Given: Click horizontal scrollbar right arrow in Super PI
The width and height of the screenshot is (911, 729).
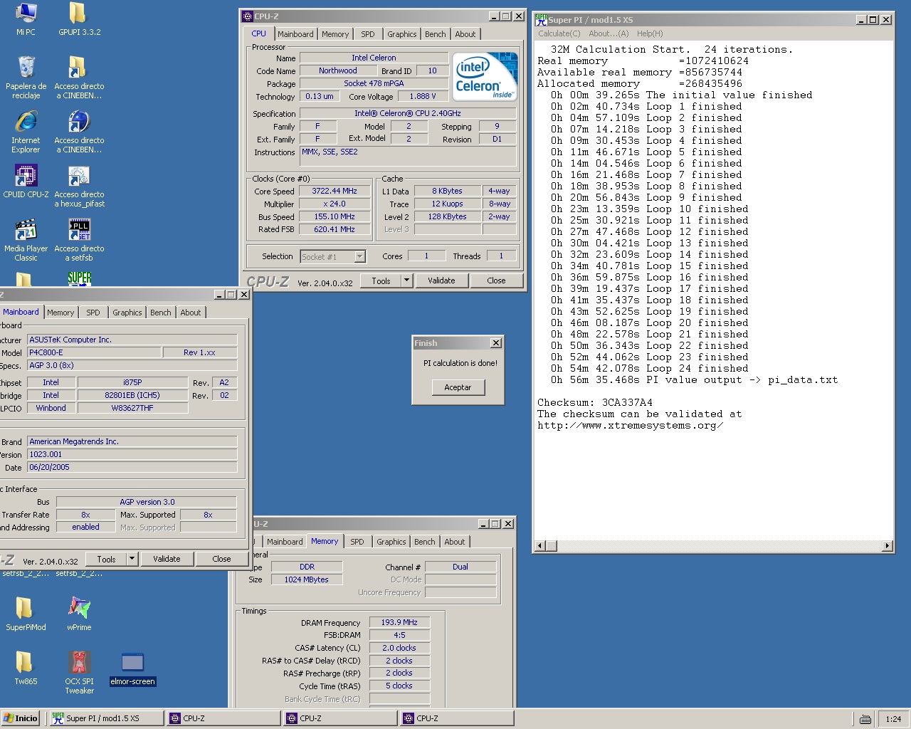Looking at the screenshot, I should [887, 546].
